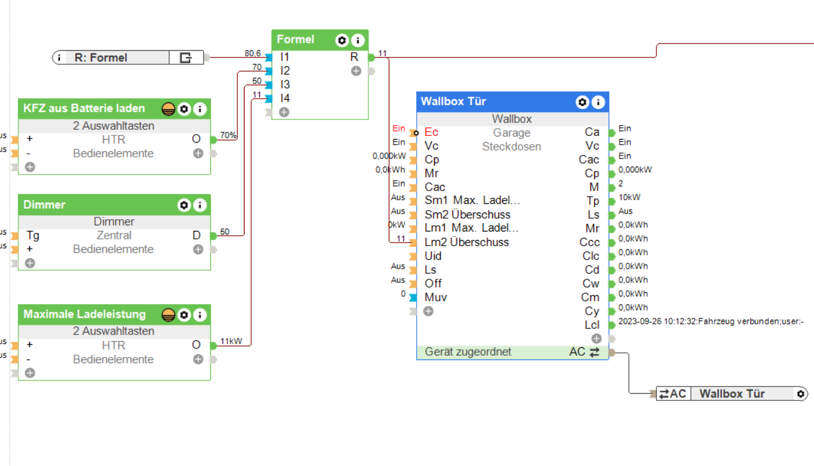Select the red Ec input on Wallbox Tür
This screenshot has width=814, height=466.
tap(432, 132)
